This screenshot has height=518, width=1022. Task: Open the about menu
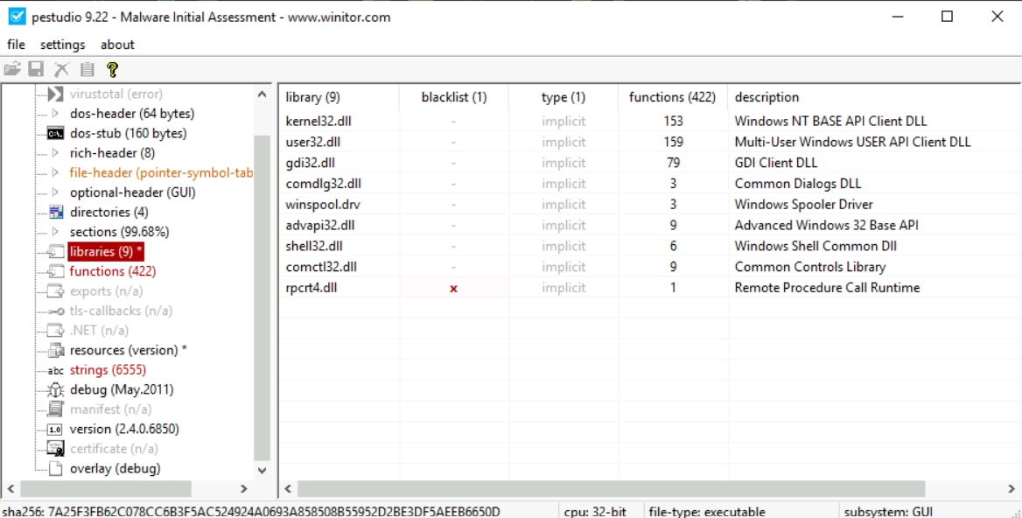pyautogui.click(x=117, y=45)
